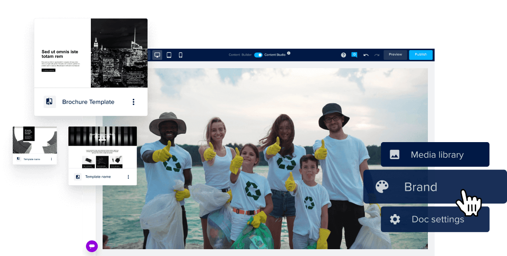The image size is (507, 256).
Task: Redo the last undone change
Action: click(377, 55)
